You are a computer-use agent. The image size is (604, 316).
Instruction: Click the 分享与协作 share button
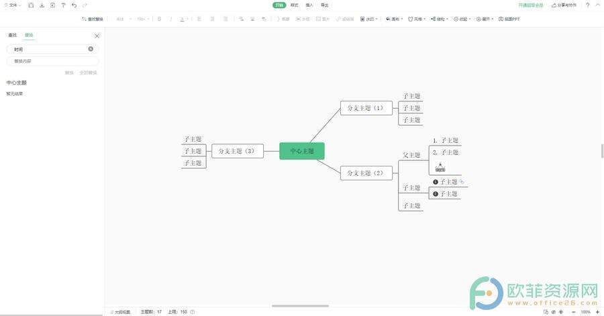pyautogui.click(x=564, y=5)
